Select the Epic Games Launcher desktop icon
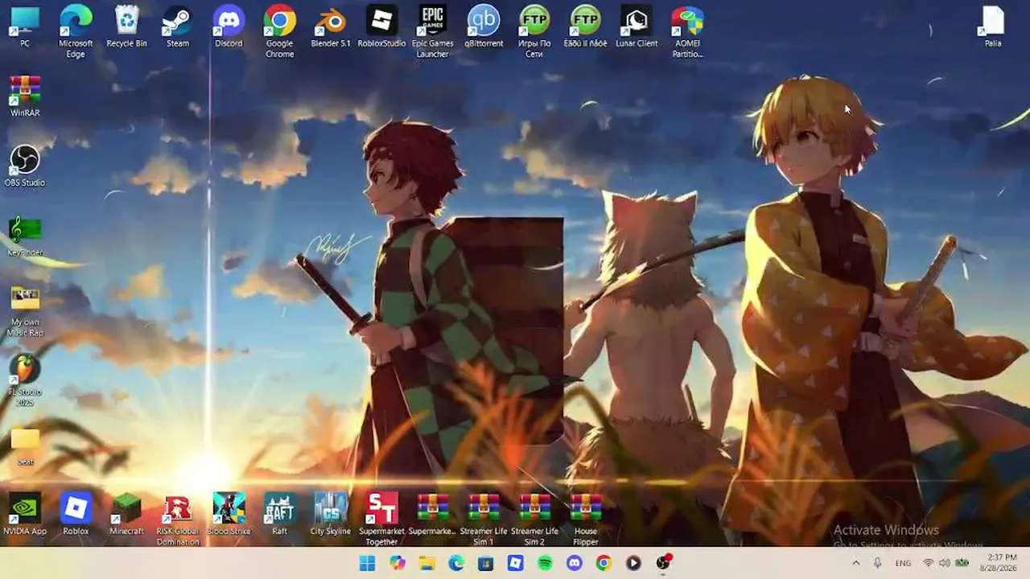Image resolution: width=1030 pixels, height=579 pixels. 432,31
